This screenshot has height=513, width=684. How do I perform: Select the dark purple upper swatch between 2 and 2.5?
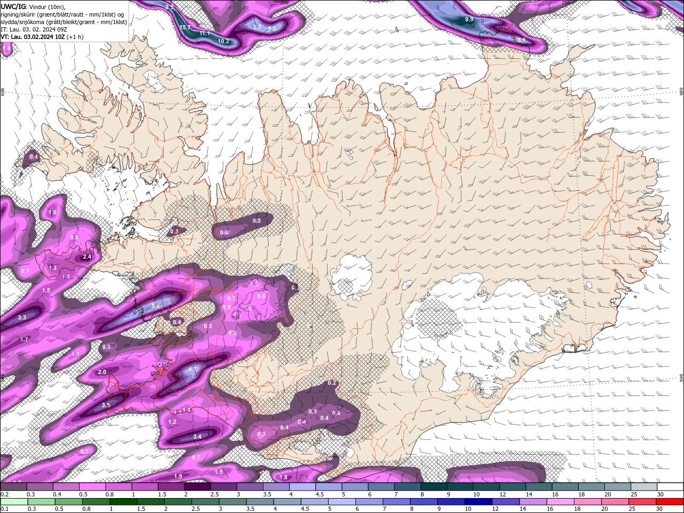point(197,487)
